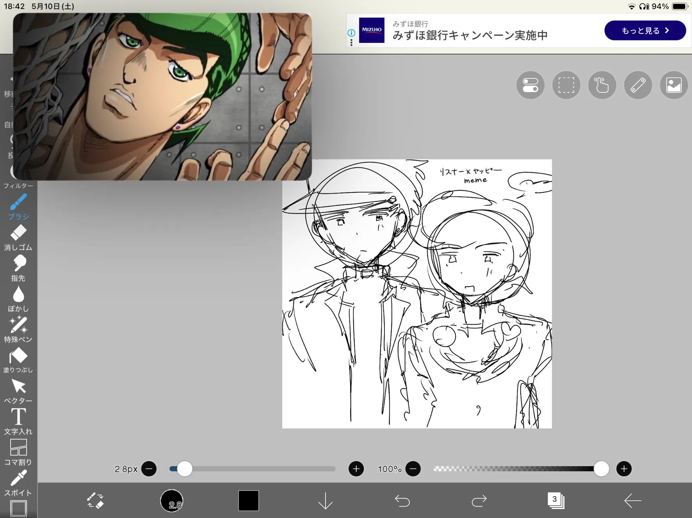Screen dimensions: 692x518
Task: Click the brush thickness slider handle
Action: point(185,468)
